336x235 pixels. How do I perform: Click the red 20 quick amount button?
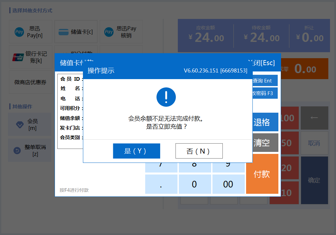[x=290, y=168]
